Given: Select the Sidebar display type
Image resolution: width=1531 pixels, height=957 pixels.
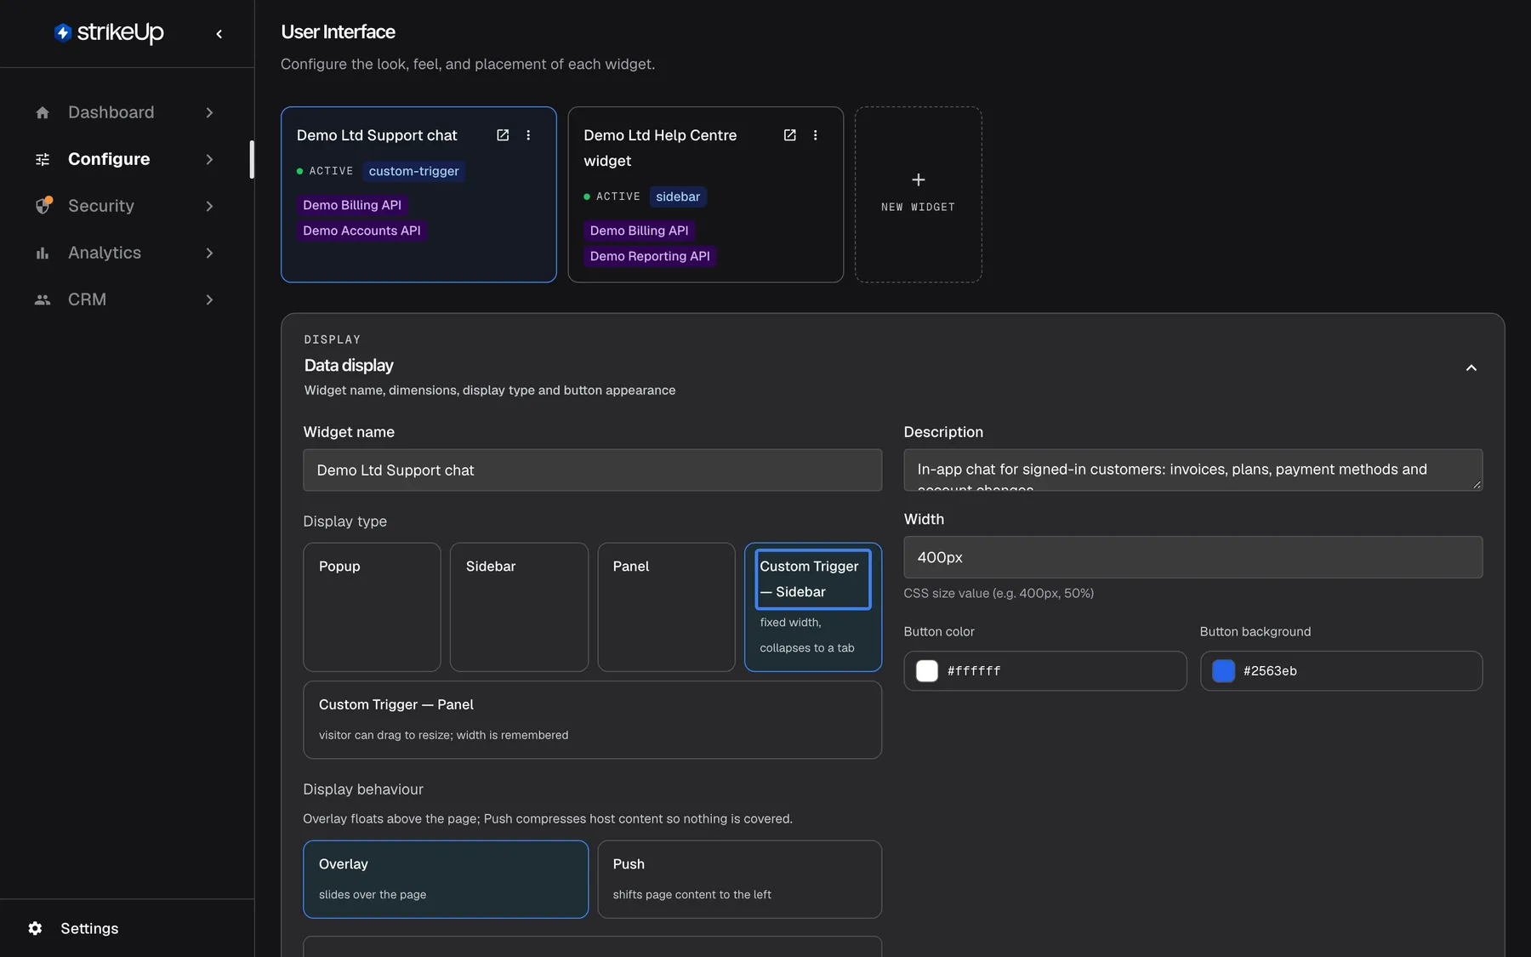Looking at the screenshot, I should point(519,607).
